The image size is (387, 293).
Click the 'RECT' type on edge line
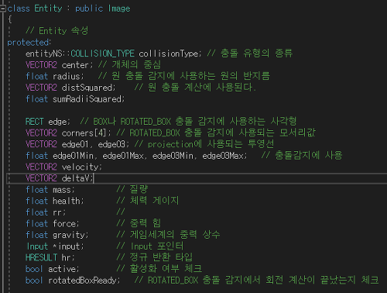[34, 122]
